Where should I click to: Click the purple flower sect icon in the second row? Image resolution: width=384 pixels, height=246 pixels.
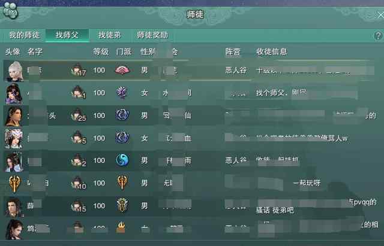click(122, 93)
